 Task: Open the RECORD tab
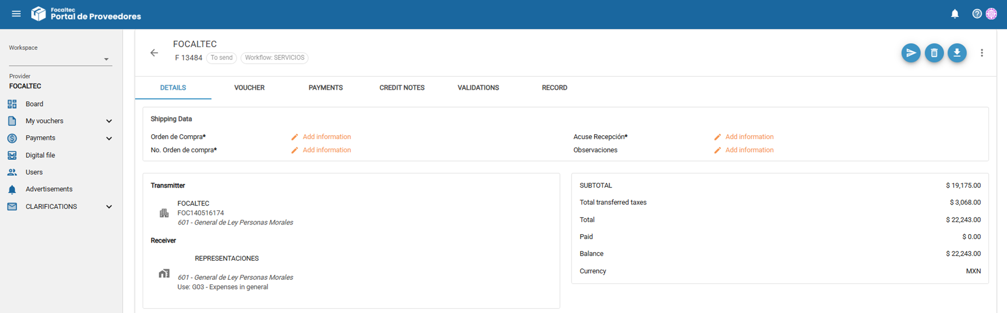pos(554,87)
